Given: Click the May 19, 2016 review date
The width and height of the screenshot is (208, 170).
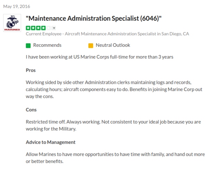Looking at the screenshot, I should (16, 7).
